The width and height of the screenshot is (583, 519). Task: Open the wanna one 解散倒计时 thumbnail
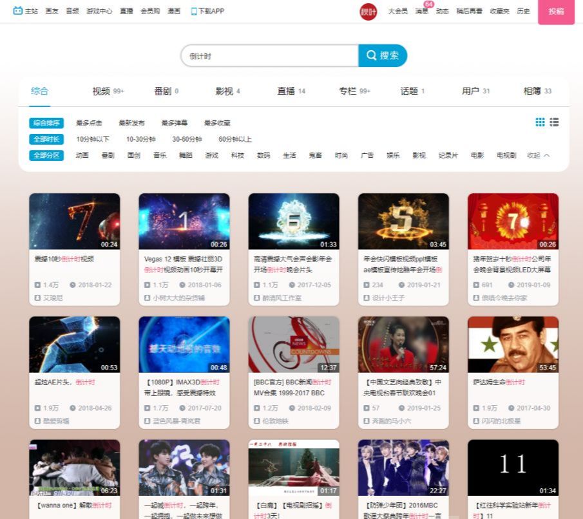tap(74, 467)
